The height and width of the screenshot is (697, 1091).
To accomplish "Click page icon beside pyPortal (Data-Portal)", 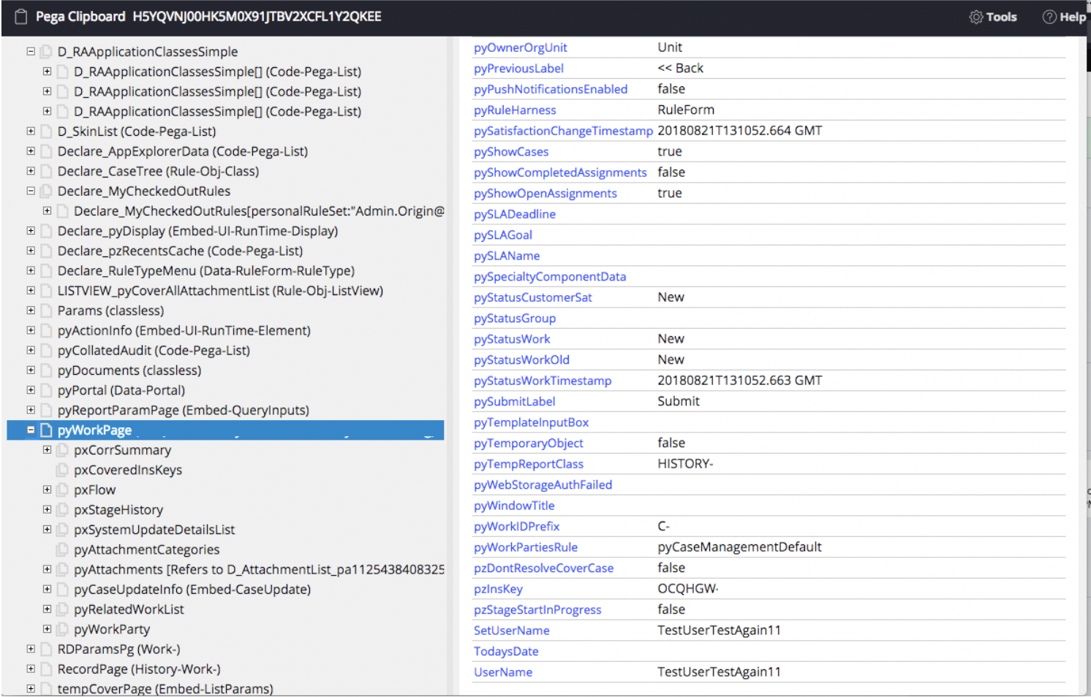I will coord(47,390).
